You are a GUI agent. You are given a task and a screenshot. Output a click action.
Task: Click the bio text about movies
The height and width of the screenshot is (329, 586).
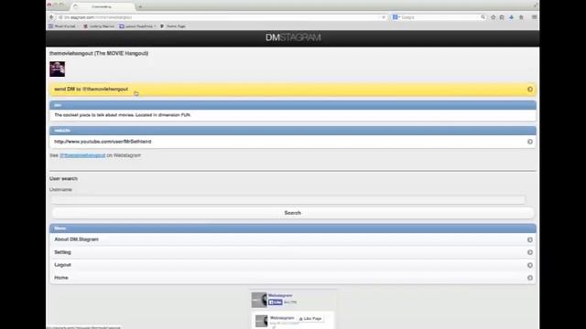click(x=123, y=115)
